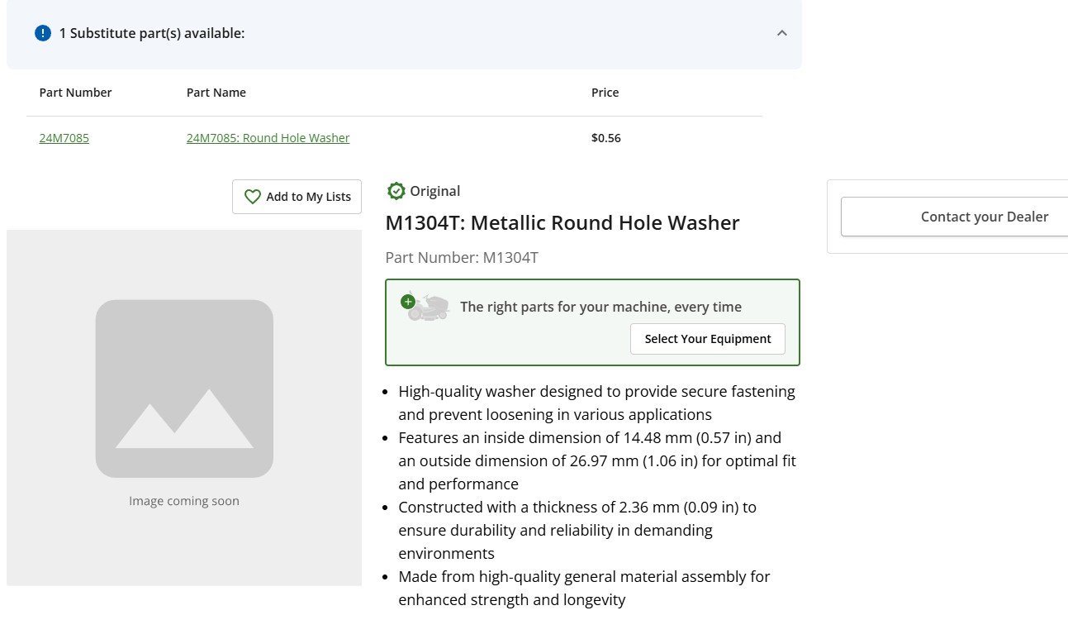This screenshot has height=639, width=1068.
Task: Click the M1304T: Metallic Round Hole Washer title
Action: [x=562, y=222]
